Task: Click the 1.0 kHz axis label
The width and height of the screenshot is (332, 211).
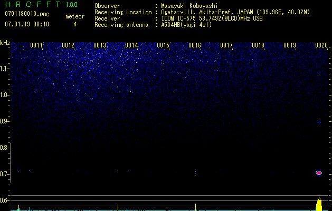Action: [x=4, y=95]
